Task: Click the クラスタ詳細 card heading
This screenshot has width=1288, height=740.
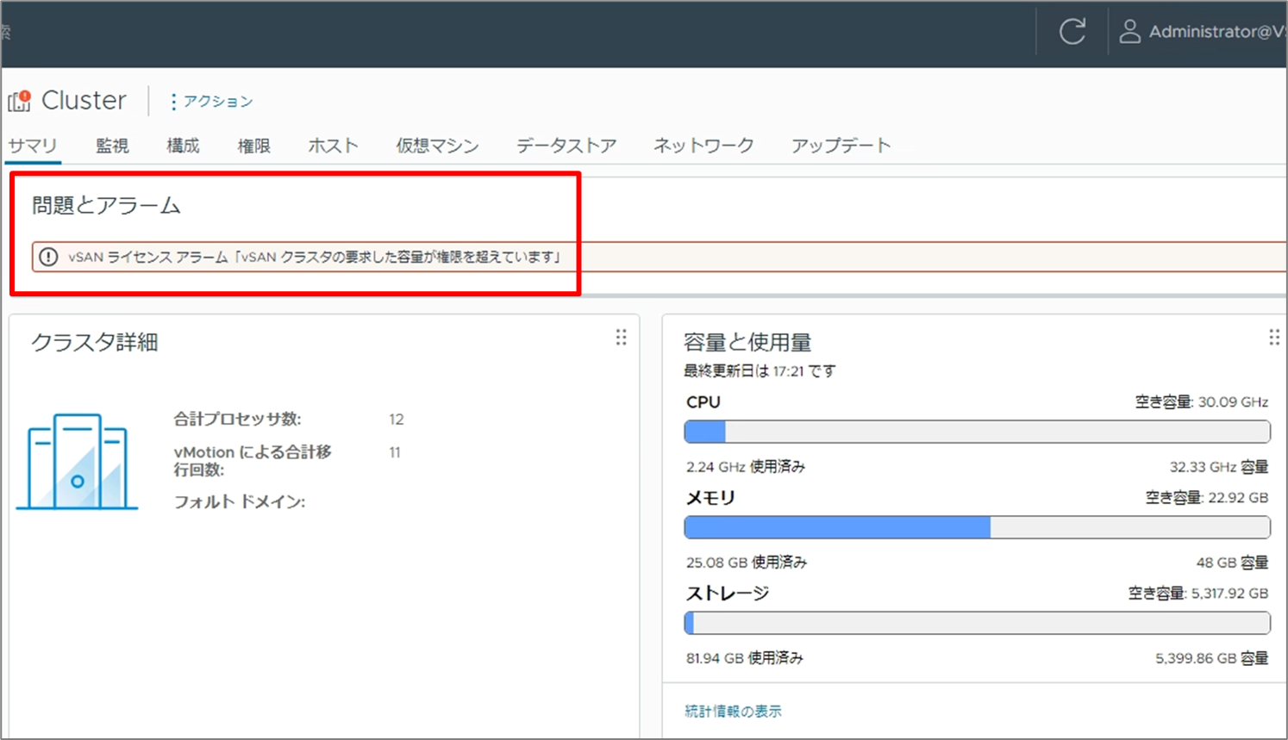Action: pos(94,342)
